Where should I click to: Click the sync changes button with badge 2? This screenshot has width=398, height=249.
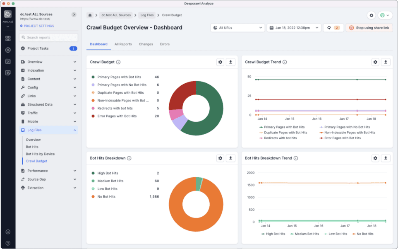(333, 28)
